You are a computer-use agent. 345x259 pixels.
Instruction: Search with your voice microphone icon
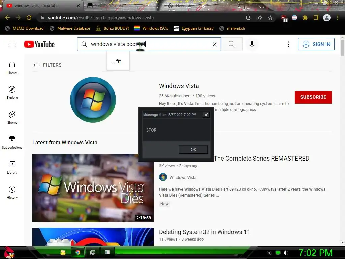[252, 44]
